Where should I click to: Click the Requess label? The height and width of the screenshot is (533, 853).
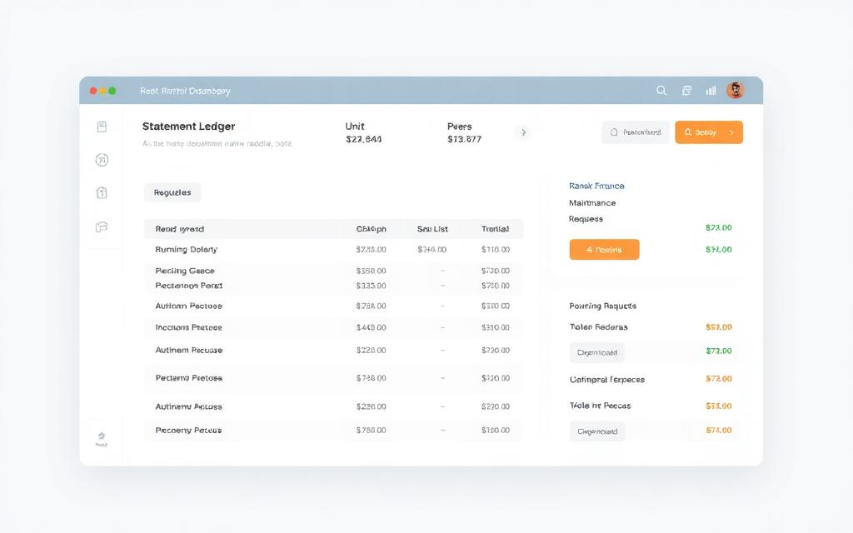(x=586, y=219)
